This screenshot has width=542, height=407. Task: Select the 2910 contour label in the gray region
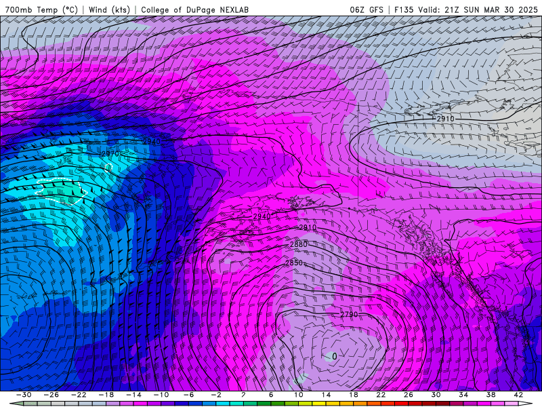tap(446, 119)
